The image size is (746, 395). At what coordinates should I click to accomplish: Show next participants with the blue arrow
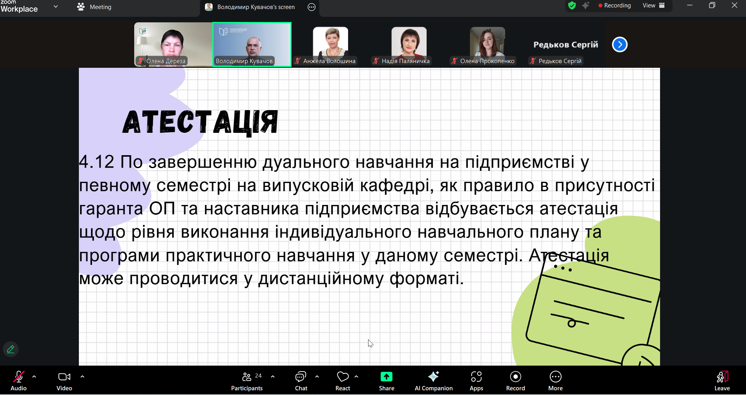pos(620,45)
